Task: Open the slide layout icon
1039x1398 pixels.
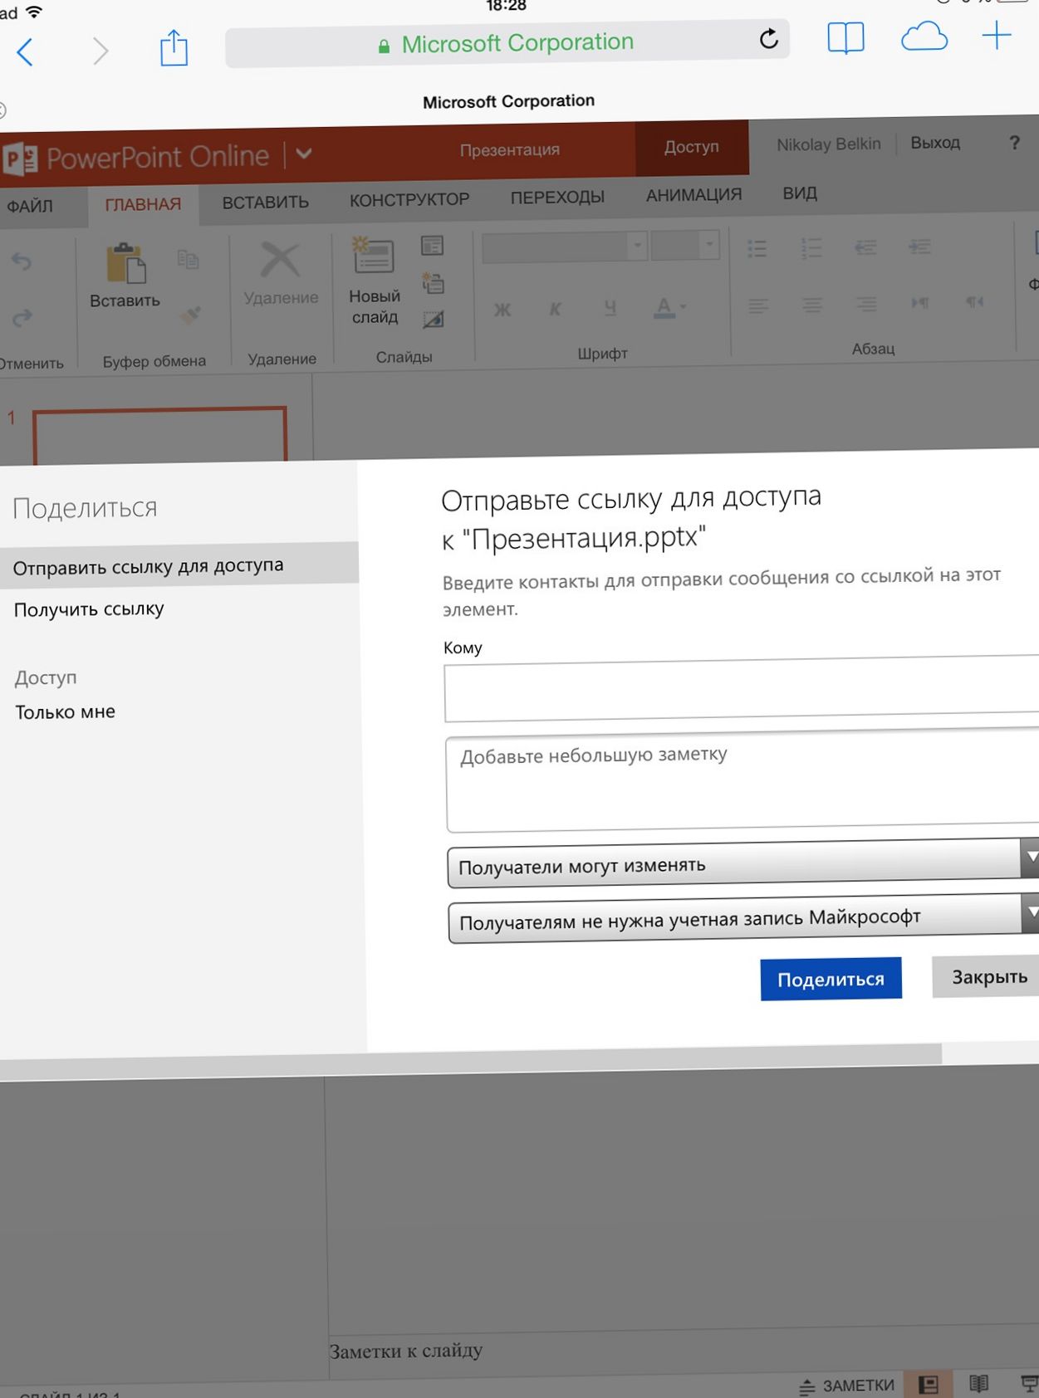Action: click(x=432, y=246)
